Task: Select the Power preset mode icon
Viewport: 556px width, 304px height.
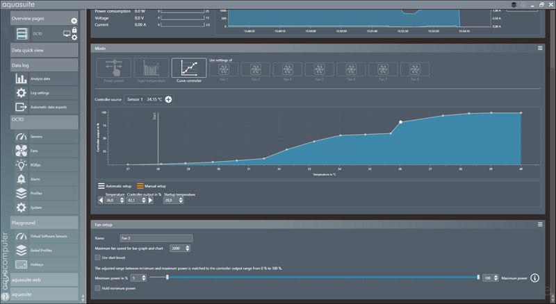Action: click(113, 69)
